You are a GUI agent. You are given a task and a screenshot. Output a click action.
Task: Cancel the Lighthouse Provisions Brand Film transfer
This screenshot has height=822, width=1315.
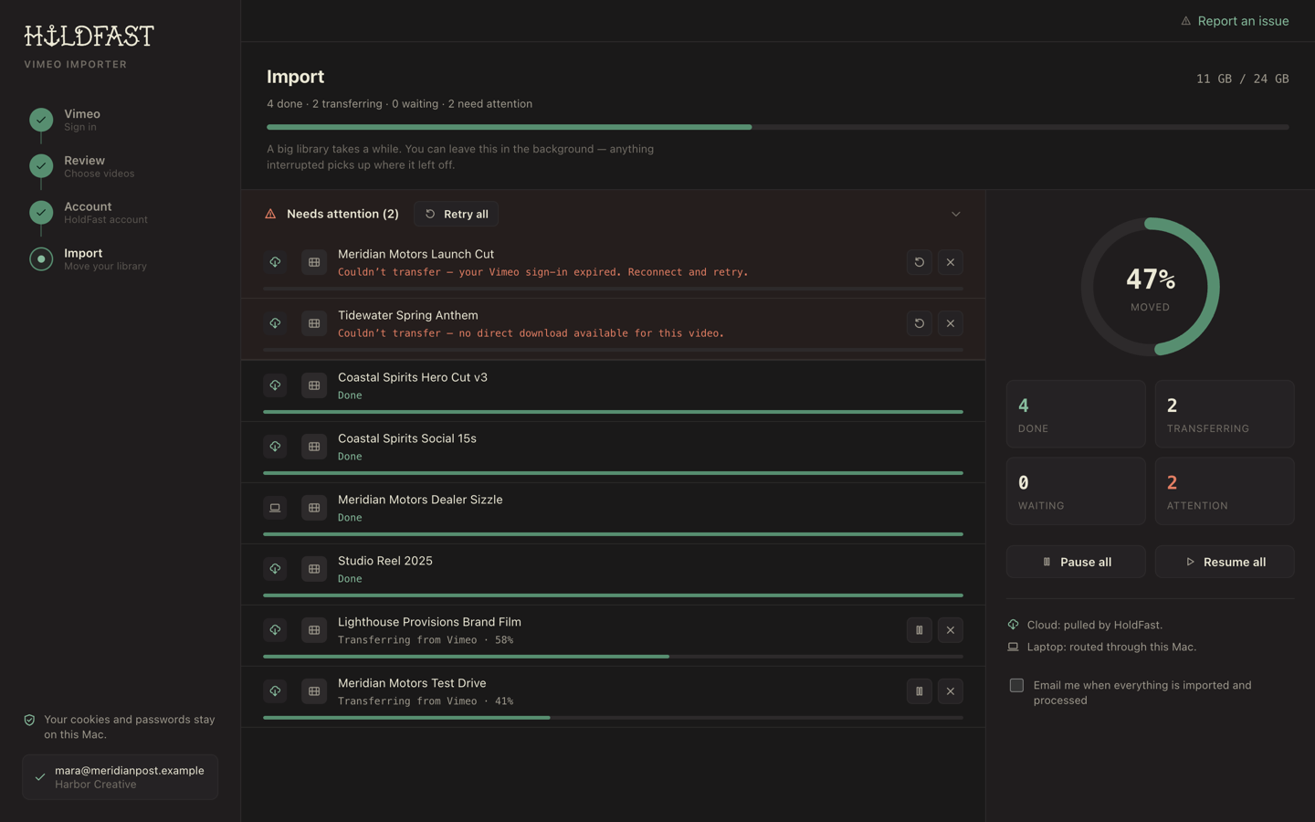point(951,630)
